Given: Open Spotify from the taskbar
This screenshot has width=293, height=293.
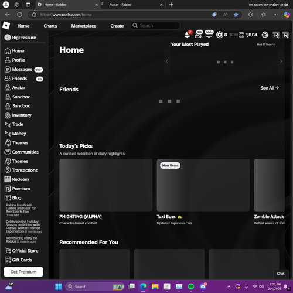Looking at the screenshot, I should (x=191, y=287).
